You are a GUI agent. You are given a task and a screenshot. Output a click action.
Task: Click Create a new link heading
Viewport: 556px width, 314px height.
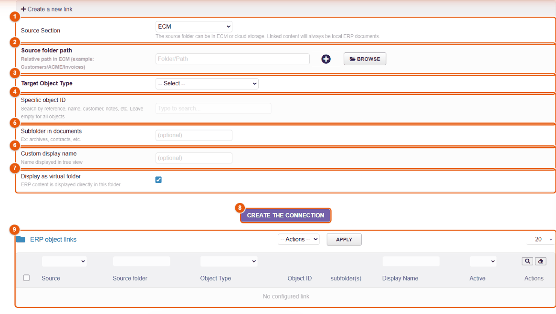pos(50,9)
